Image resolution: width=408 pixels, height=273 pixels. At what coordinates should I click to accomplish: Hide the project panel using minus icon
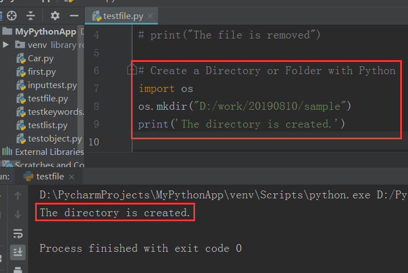click(x=74, y=16)
